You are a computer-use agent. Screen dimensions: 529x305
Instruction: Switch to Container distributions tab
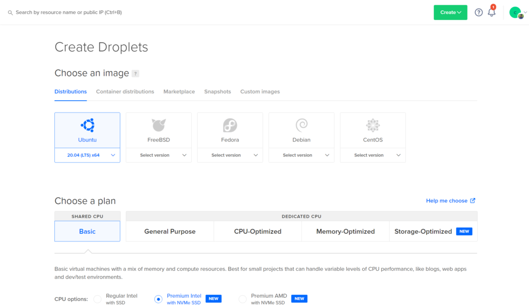coord(125,92)
